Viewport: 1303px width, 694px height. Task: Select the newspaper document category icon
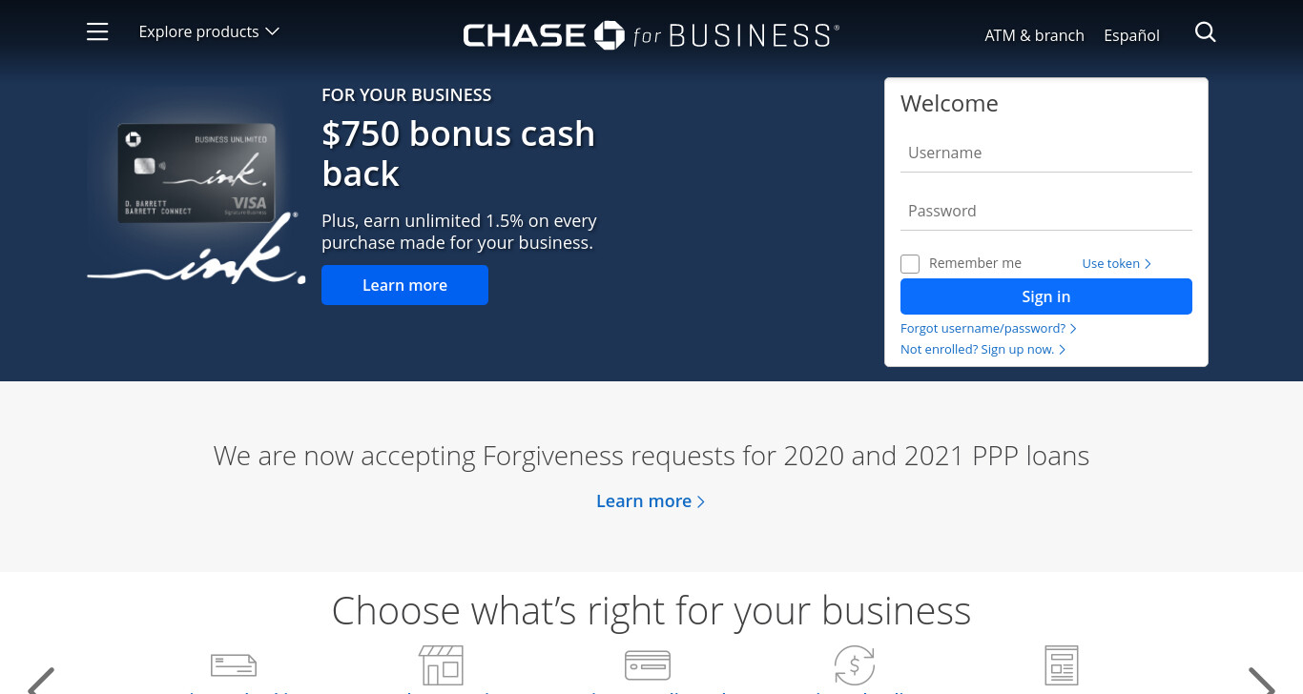coord(1062,664)
